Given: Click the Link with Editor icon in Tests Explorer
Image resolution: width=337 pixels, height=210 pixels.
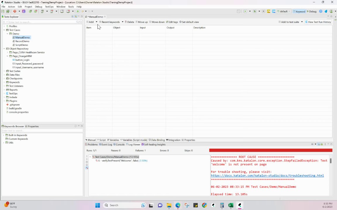Looking at the screenshot, I should point(76,17).
